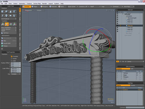Viewport: 145px width, 109px height.
Task: Activate the highlighted orange Transform tool icon
Action: pyautogui.click(x=7, y=24)
